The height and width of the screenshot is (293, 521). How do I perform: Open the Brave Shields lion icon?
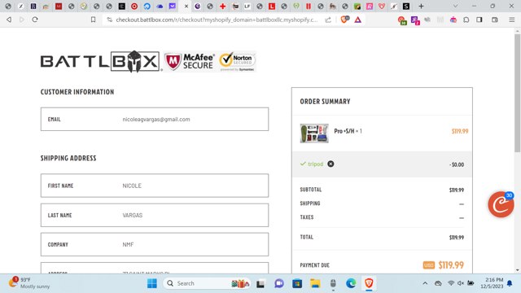tap(344, 20)
